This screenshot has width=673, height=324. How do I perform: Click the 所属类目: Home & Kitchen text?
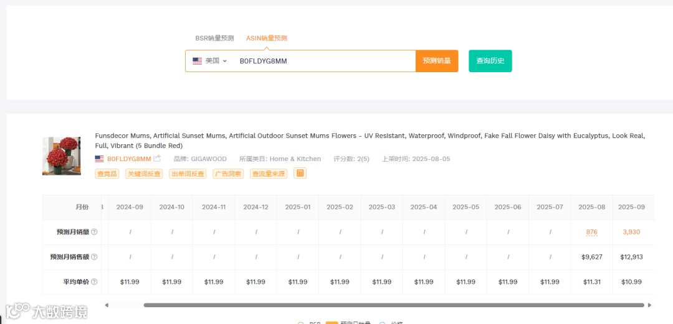(280, 159)
